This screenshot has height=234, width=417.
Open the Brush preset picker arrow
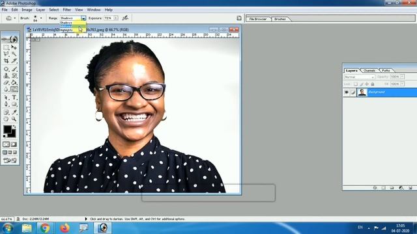(x=41, y=18)
